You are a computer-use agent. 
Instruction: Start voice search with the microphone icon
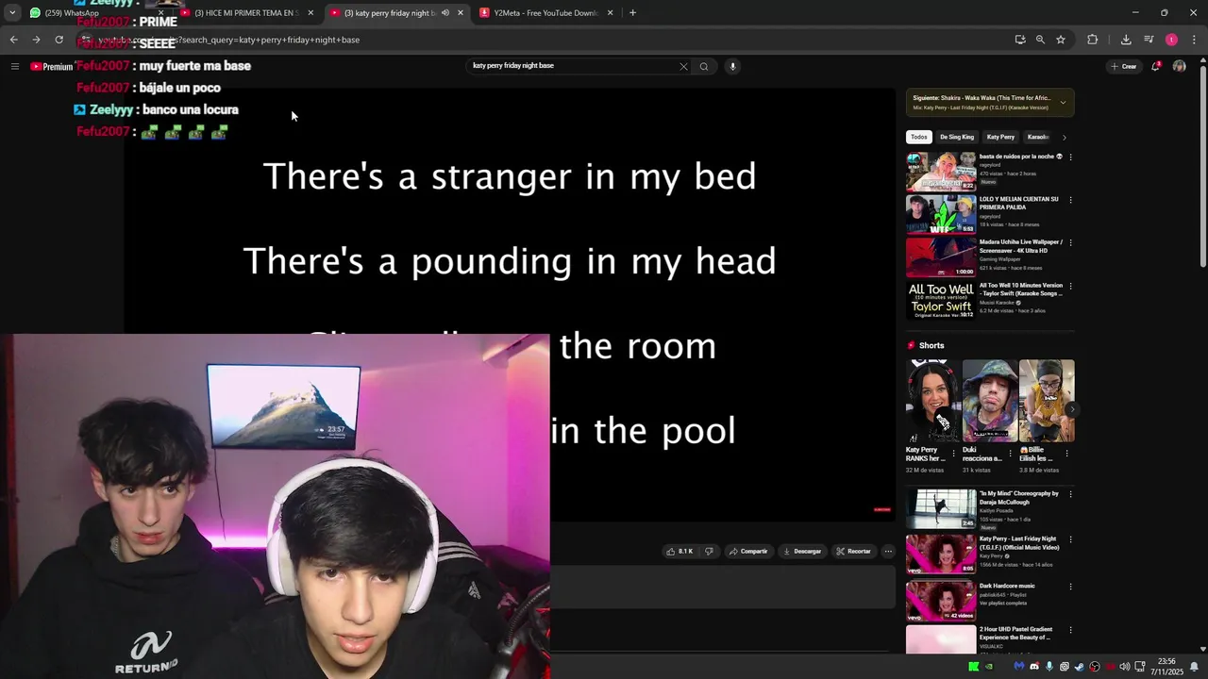(x=732, y=66)
